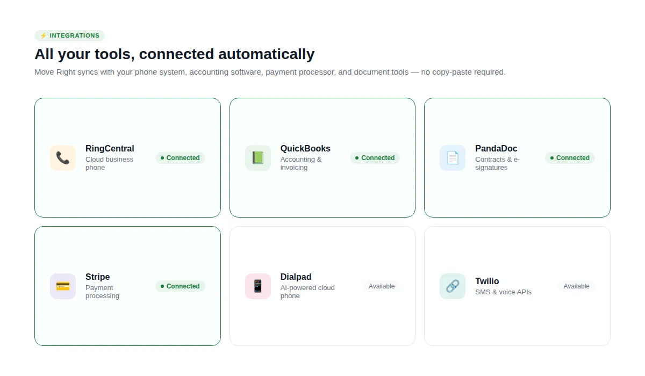Viewport: 645px width, 376px height.
Task: Open the RingCentral integration card
Action: pyautogui.click(x=127, y=199)
